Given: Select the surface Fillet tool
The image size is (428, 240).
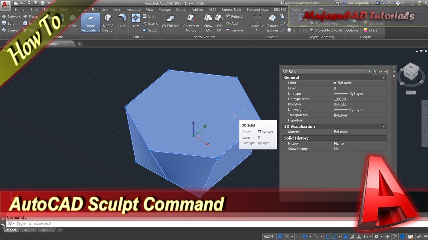Looking at the screenshot, I should (122, 21).
